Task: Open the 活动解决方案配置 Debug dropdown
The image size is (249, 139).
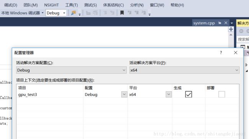Action: pos(71,70)
